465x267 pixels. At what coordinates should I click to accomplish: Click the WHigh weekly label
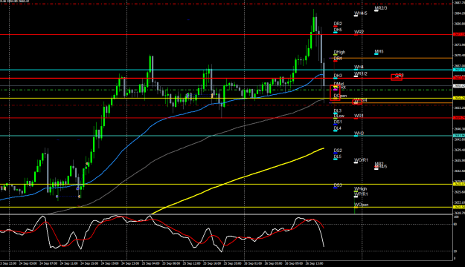tap(360, 188)
